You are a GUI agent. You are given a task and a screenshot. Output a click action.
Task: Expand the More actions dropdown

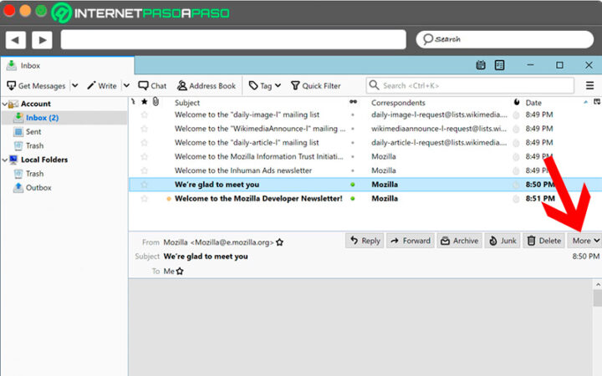(585, 241)
